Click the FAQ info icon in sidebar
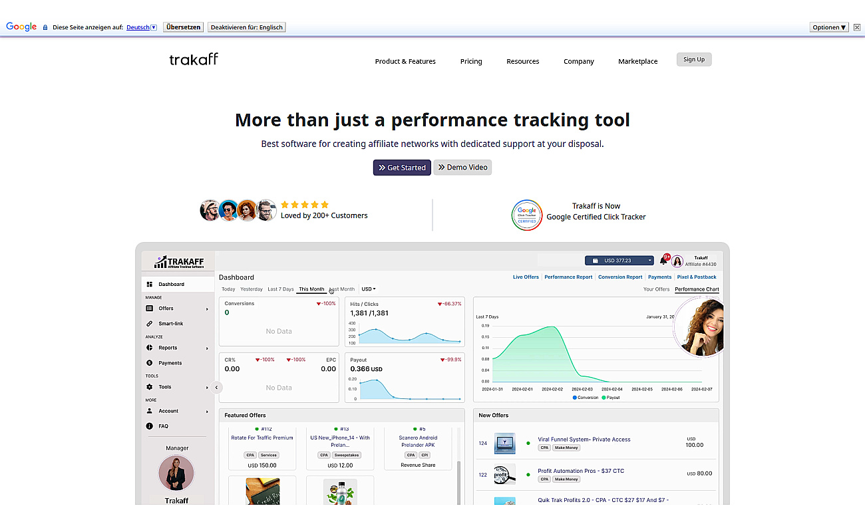 [x=150, y=426]
